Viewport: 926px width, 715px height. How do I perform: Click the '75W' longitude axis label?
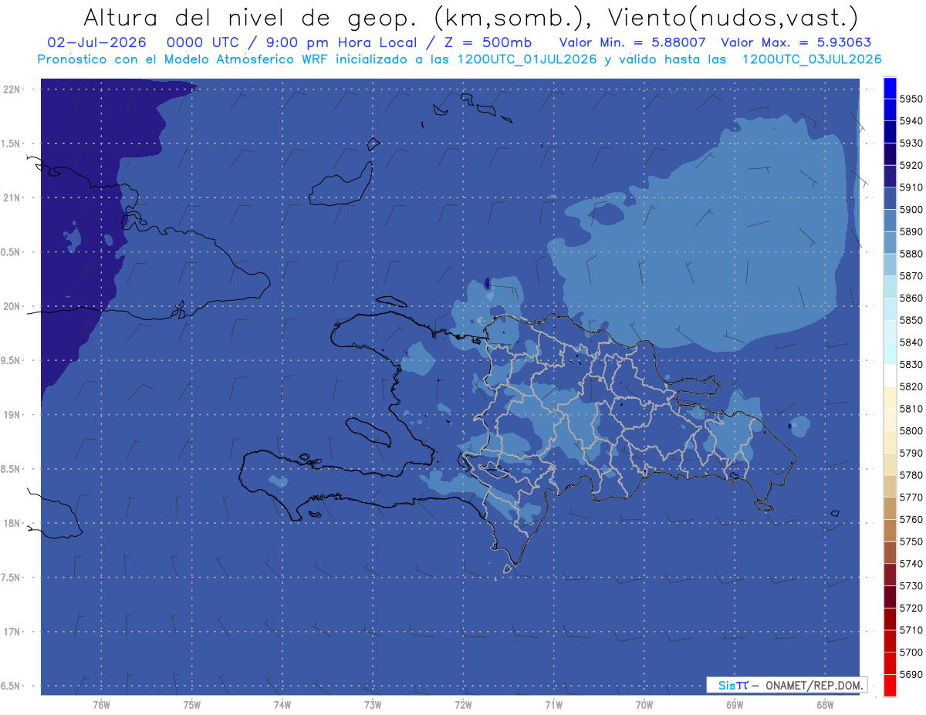[x=192, y=704]
